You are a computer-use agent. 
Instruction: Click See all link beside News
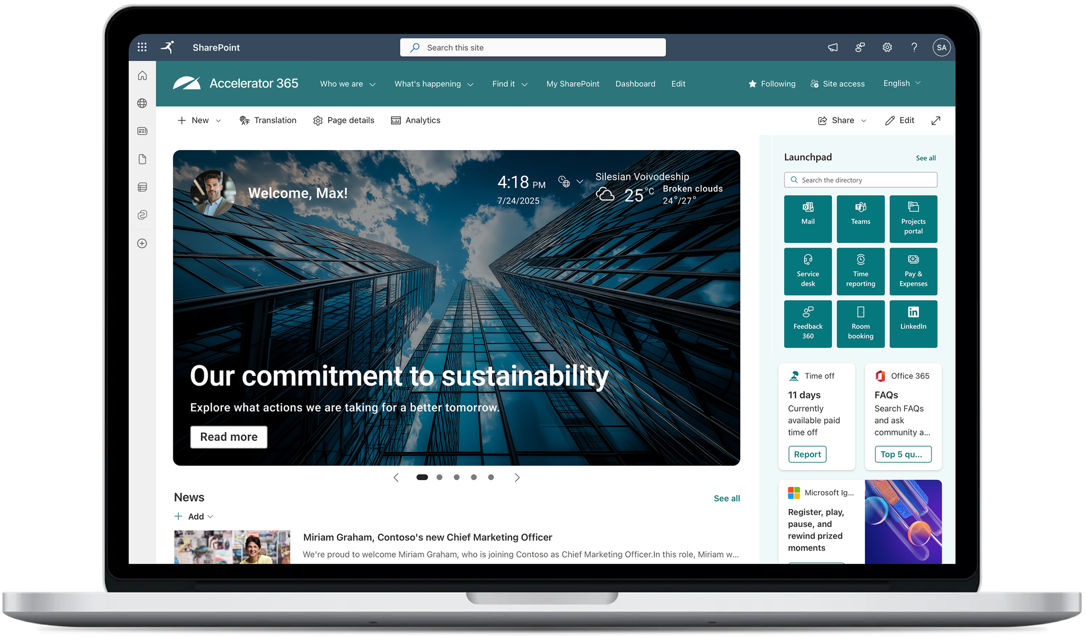coord(726,499)
